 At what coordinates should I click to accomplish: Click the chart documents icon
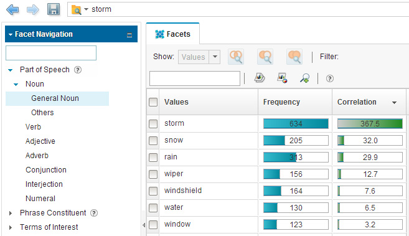pyautogui.click(x=260, y=78)
